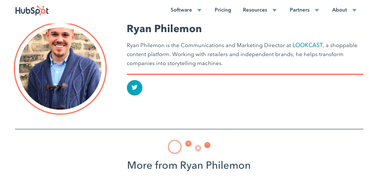Click the rightmost solid orange dot
391x179 pixels.
point(207,145)
